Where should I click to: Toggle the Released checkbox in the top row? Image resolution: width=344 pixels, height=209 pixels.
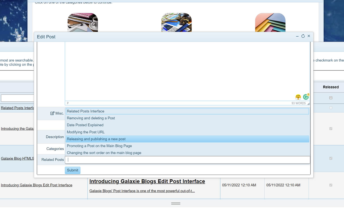click(331, 98)
